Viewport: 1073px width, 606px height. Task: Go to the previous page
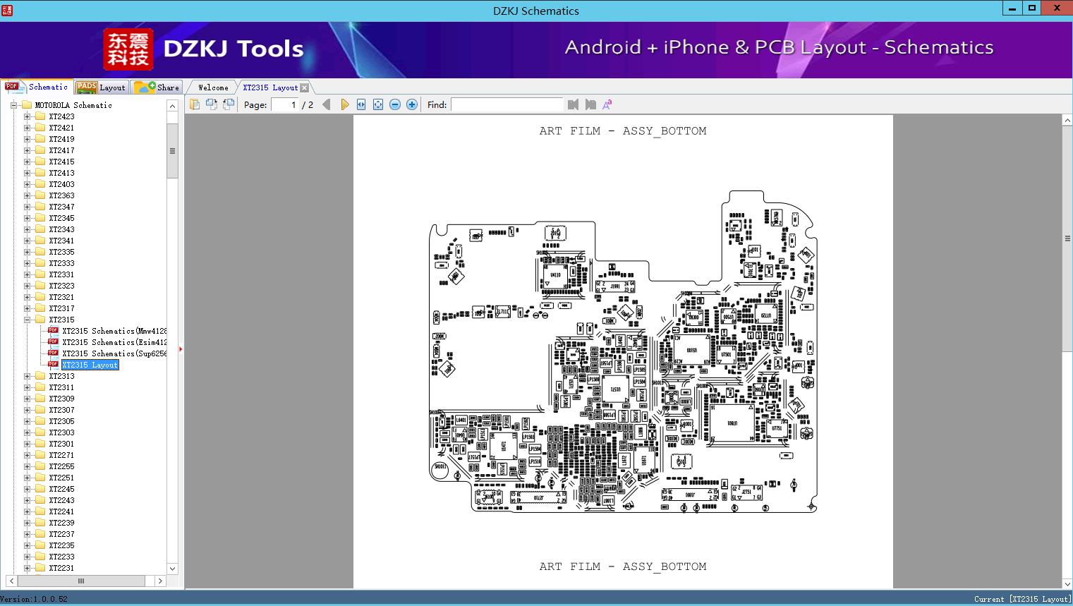326,104
